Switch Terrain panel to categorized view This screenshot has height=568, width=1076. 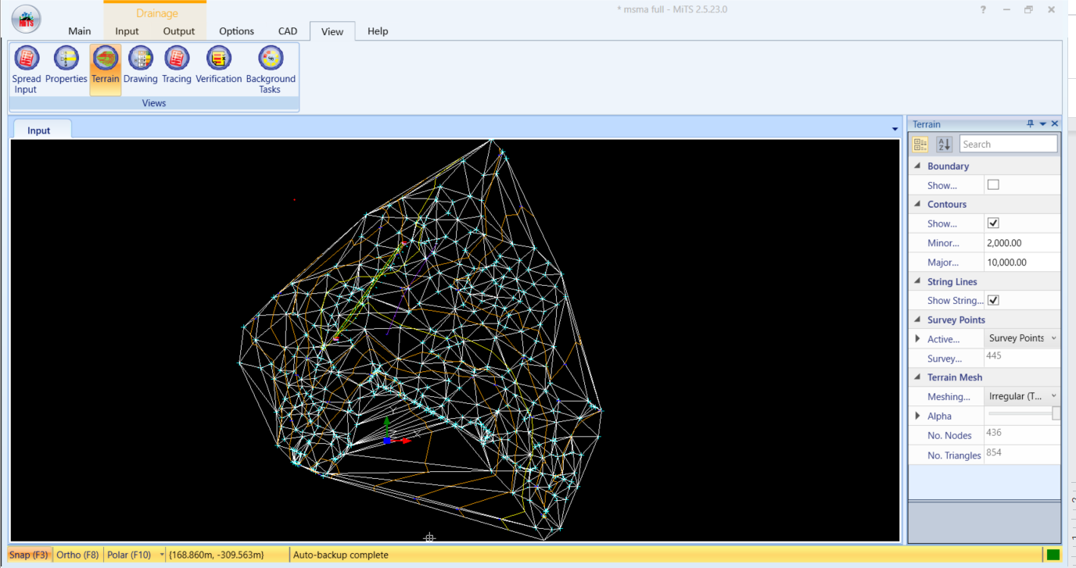920,145
